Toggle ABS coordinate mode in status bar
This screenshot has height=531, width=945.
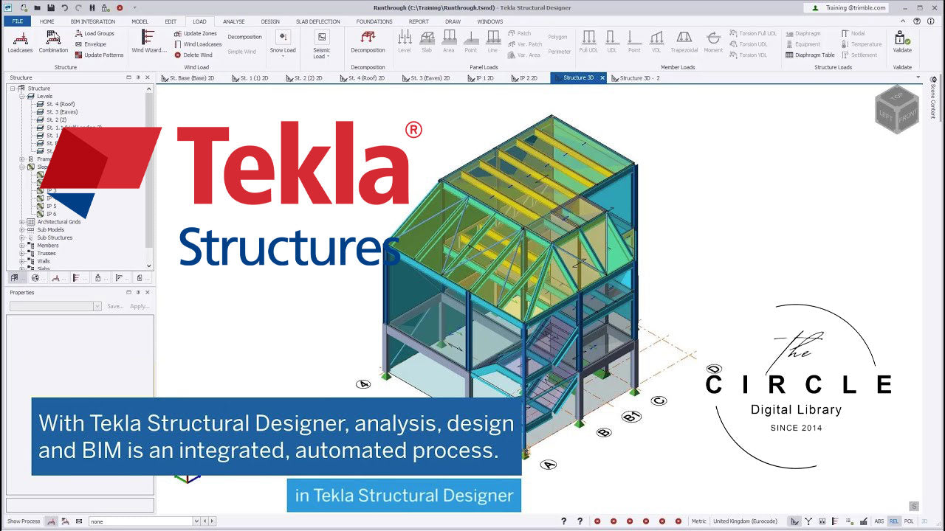click(x=879, y=521)
